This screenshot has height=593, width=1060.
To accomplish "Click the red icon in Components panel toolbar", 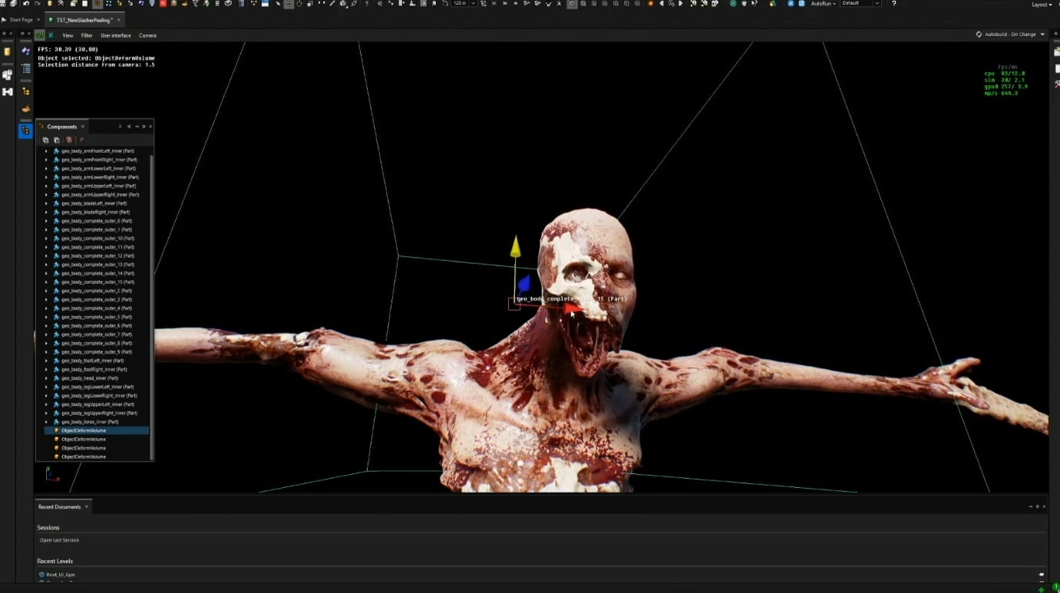I will click(68, 140).
